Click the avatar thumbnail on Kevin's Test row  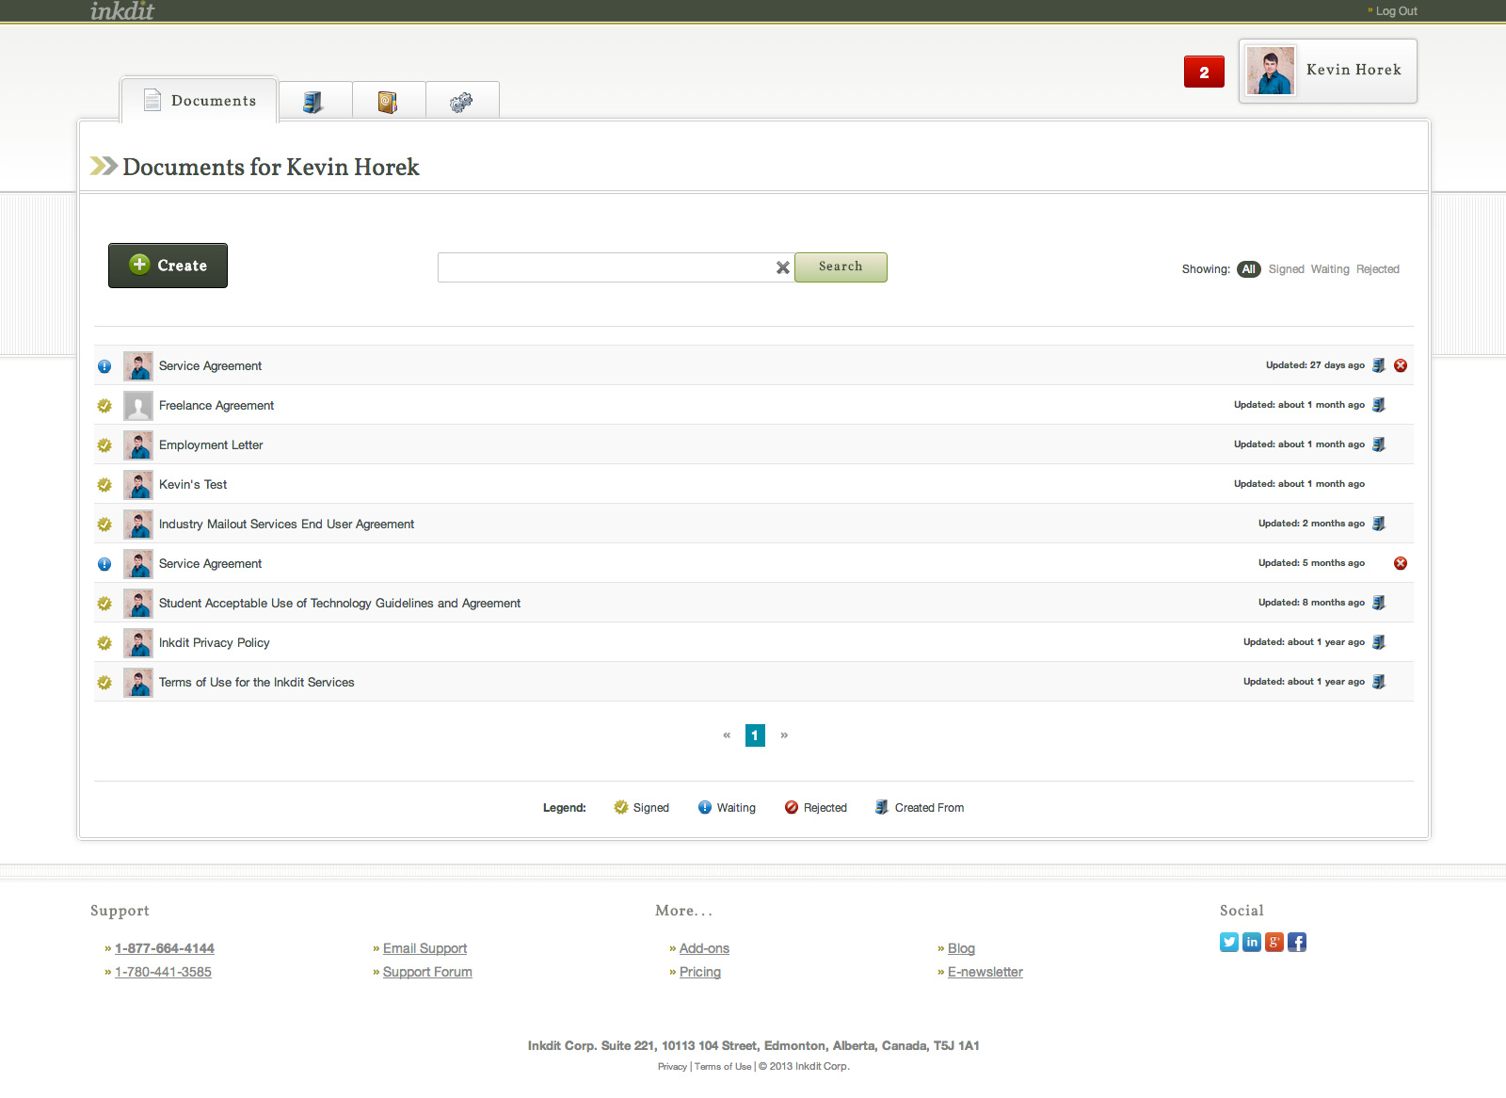click(x=138, y=485)
